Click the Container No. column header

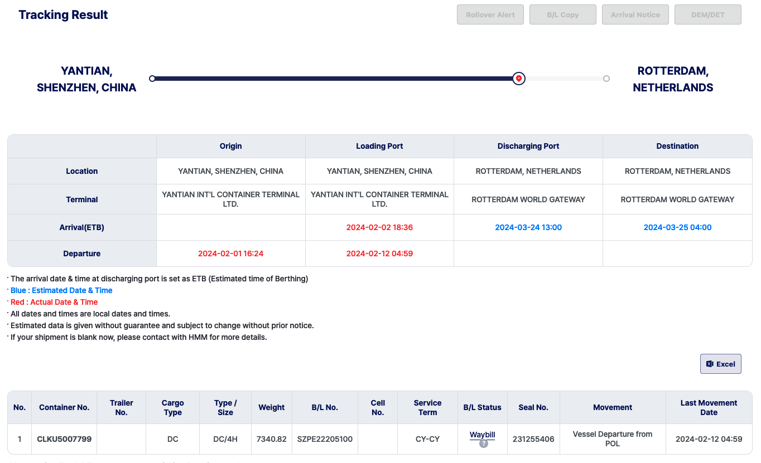pyautogui.click(x=64, y=407)
